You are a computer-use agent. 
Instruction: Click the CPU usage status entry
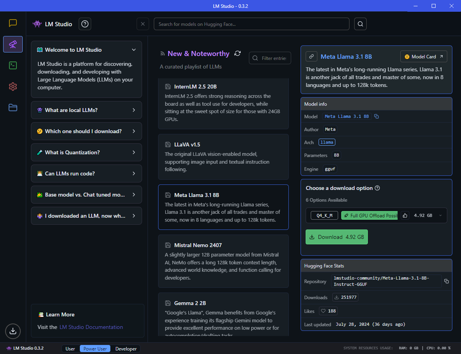438,348
